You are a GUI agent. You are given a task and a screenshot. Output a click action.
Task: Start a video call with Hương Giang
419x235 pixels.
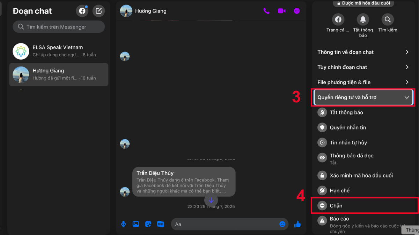[x=281, y=11]
